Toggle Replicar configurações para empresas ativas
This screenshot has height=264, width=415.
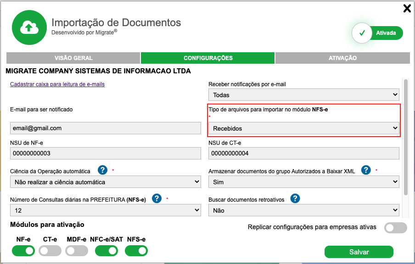coord(395,228)
